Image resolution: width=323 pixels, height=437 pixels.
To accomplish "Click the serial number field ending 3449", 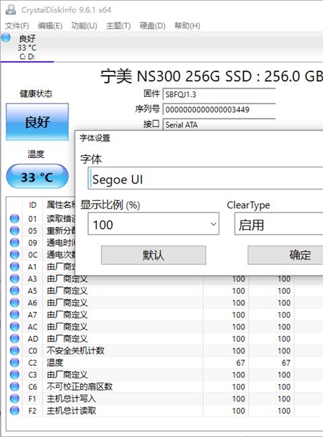I will pyautogui.click(x=219, y=110).
